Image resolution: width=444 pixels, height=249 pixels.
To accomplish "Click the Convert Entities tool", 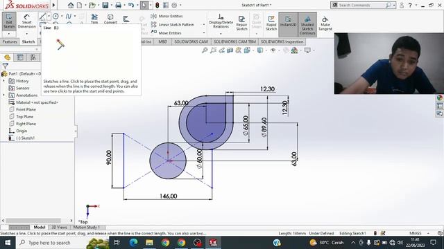I will tap(110, 19).
